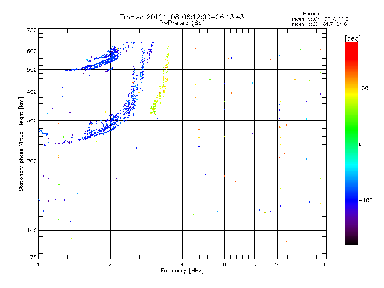384x288 pixels.
Task: Click the '[deg]' colorbar unit label
Action: coord(352,38)
